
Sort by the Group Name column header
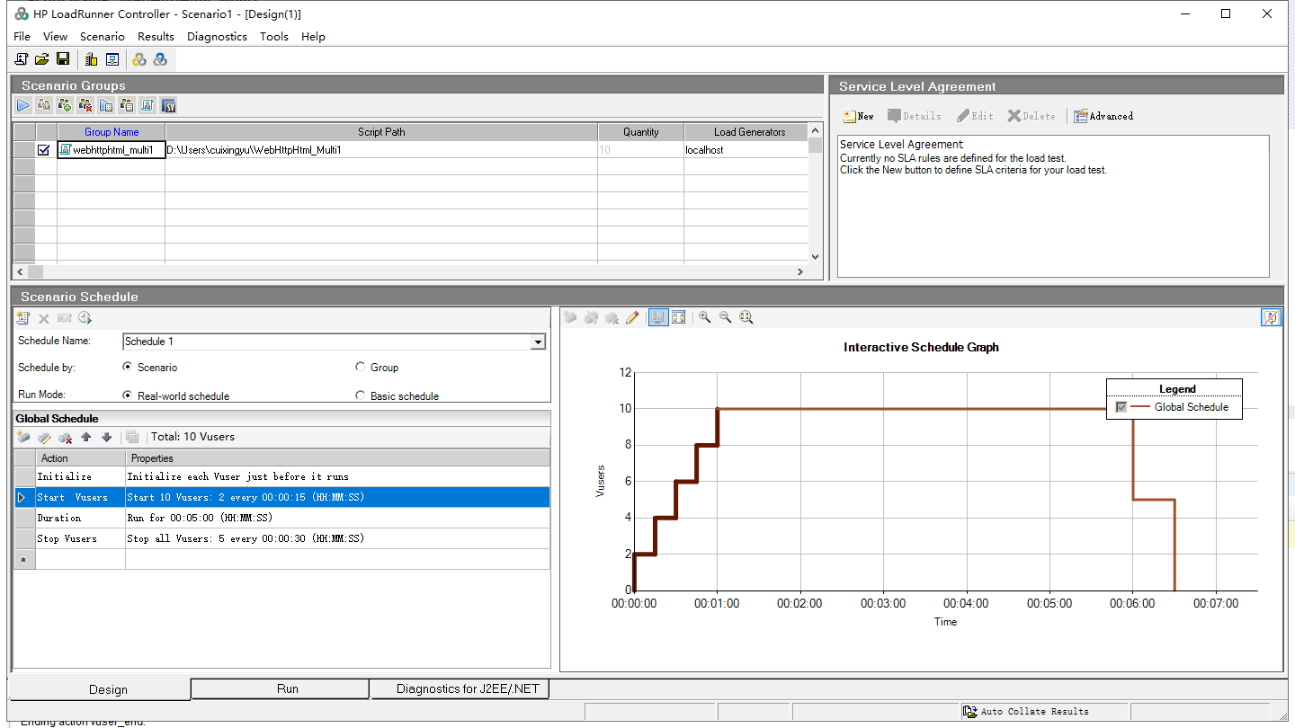112,132
